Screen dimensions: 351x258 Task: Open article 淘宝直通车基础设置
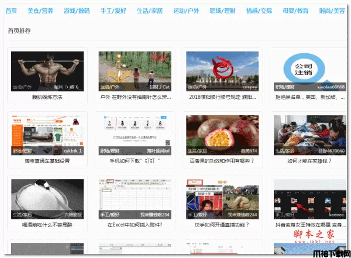[47, 161]
